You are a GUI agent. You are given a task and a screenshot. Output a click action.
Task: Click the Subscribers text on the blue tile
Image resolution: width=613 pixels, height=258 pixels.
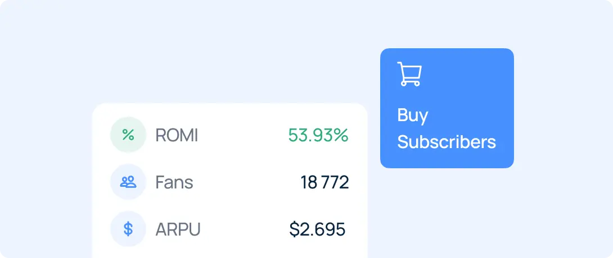(447, 142)
